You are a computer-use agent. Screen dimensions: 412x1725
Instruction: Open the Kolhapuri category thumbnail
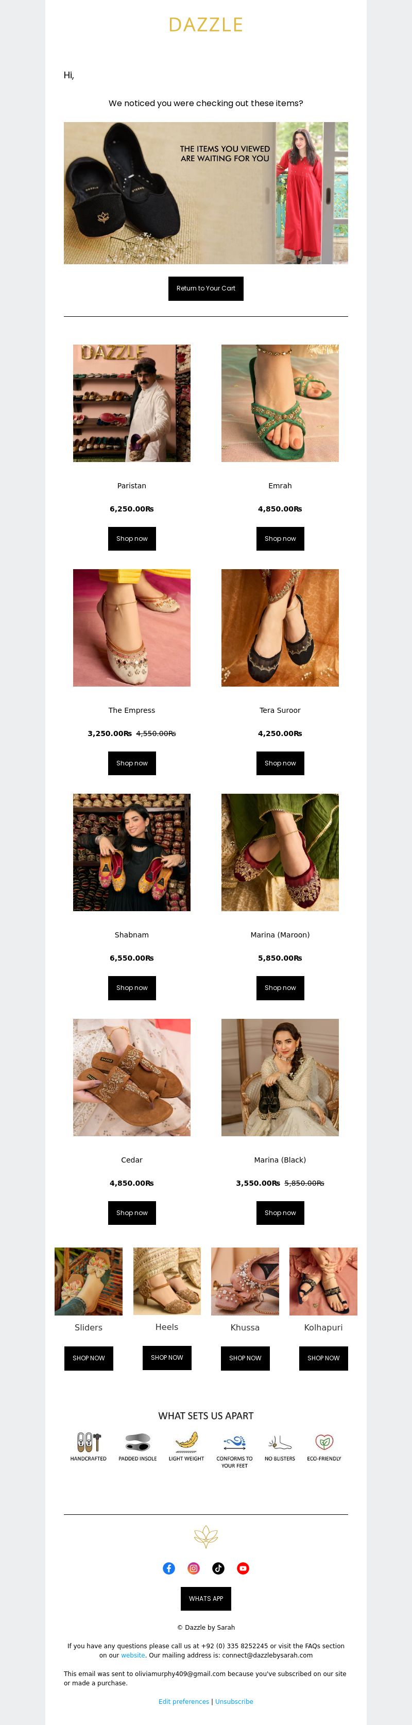click(323, 1281)
